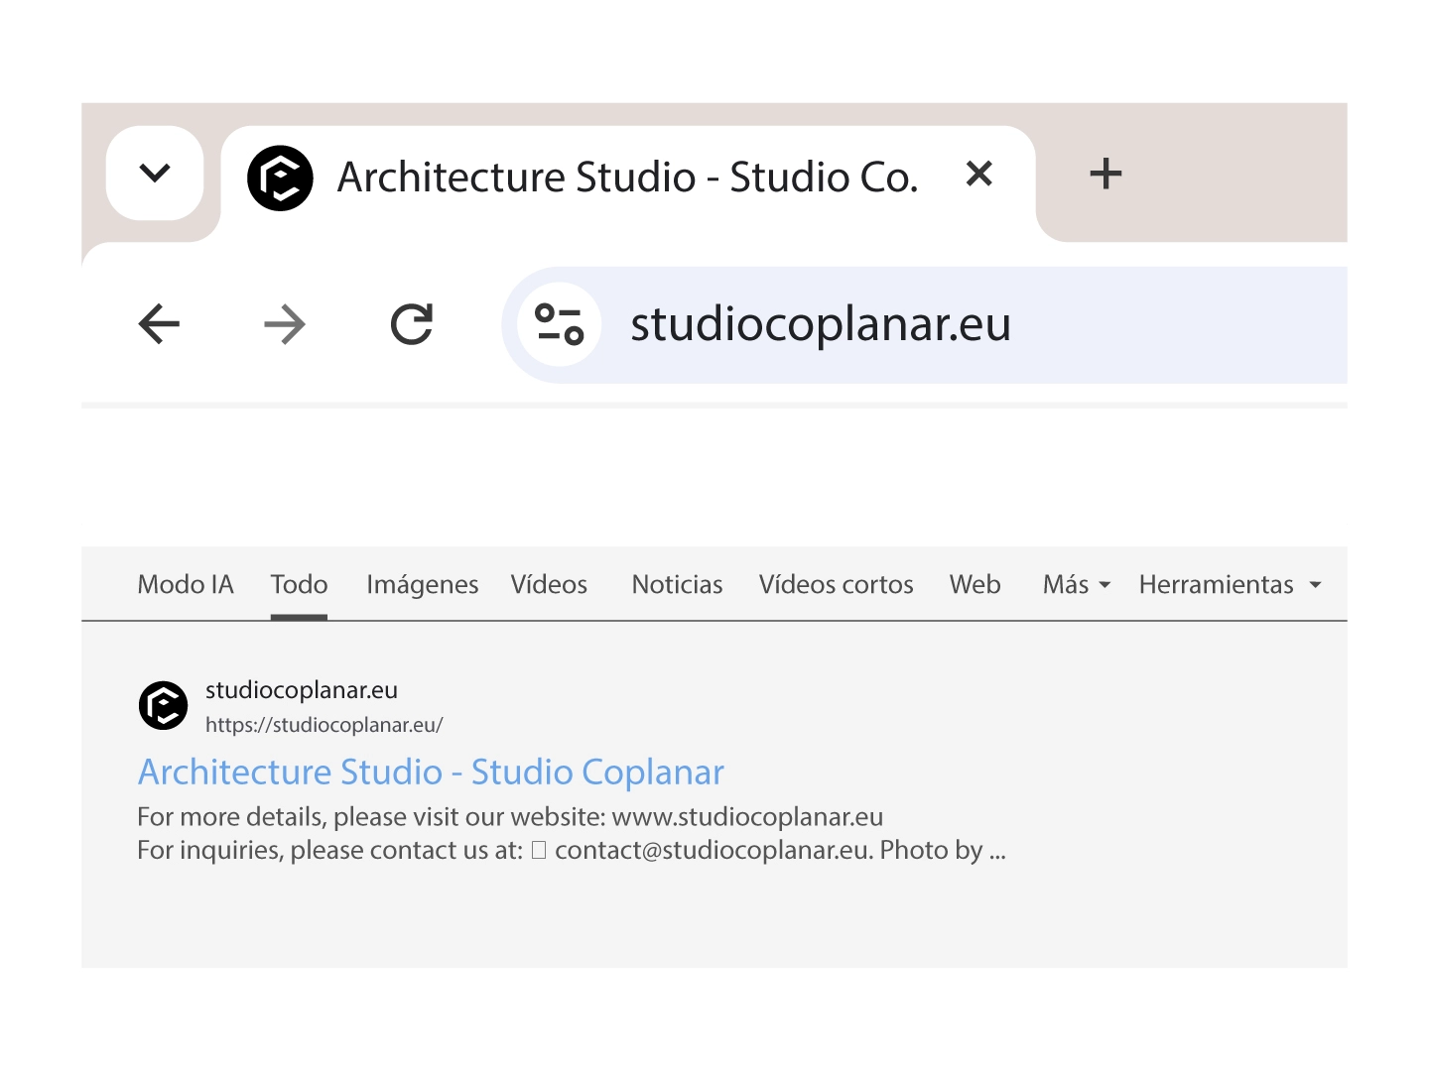Viewport: 1429px width, 1071px height.
Task: Click the https://studiocoplanar.eu/ result URL
Action: coord(324,725)
